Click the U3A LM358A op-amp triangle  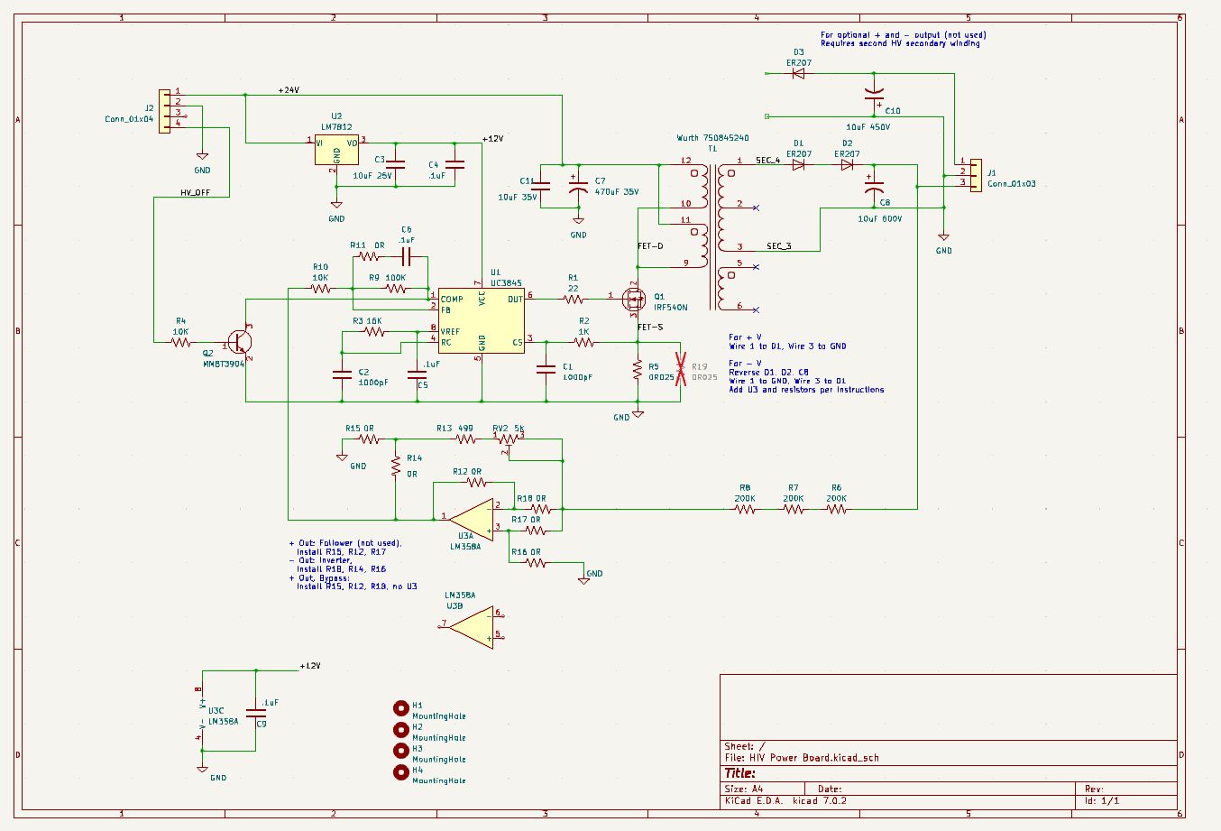[472, 520]
